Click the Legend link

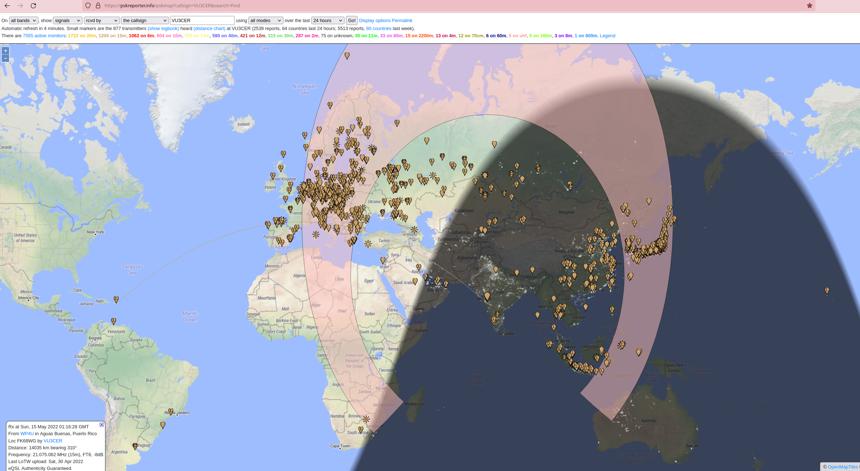point(607,36)
